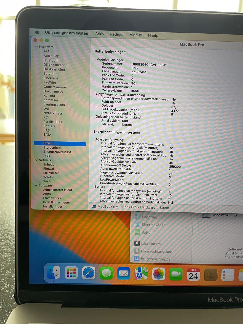
Task: Open the Apple menu logo
Action: coord(37,32)
